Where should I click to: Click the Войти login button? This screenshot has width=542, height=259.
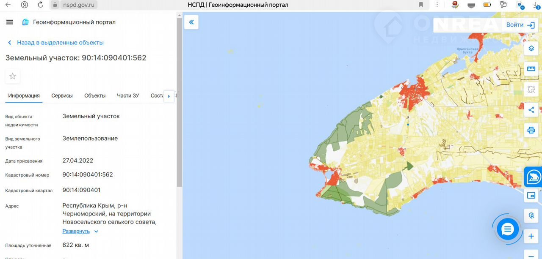pos(520,25)
